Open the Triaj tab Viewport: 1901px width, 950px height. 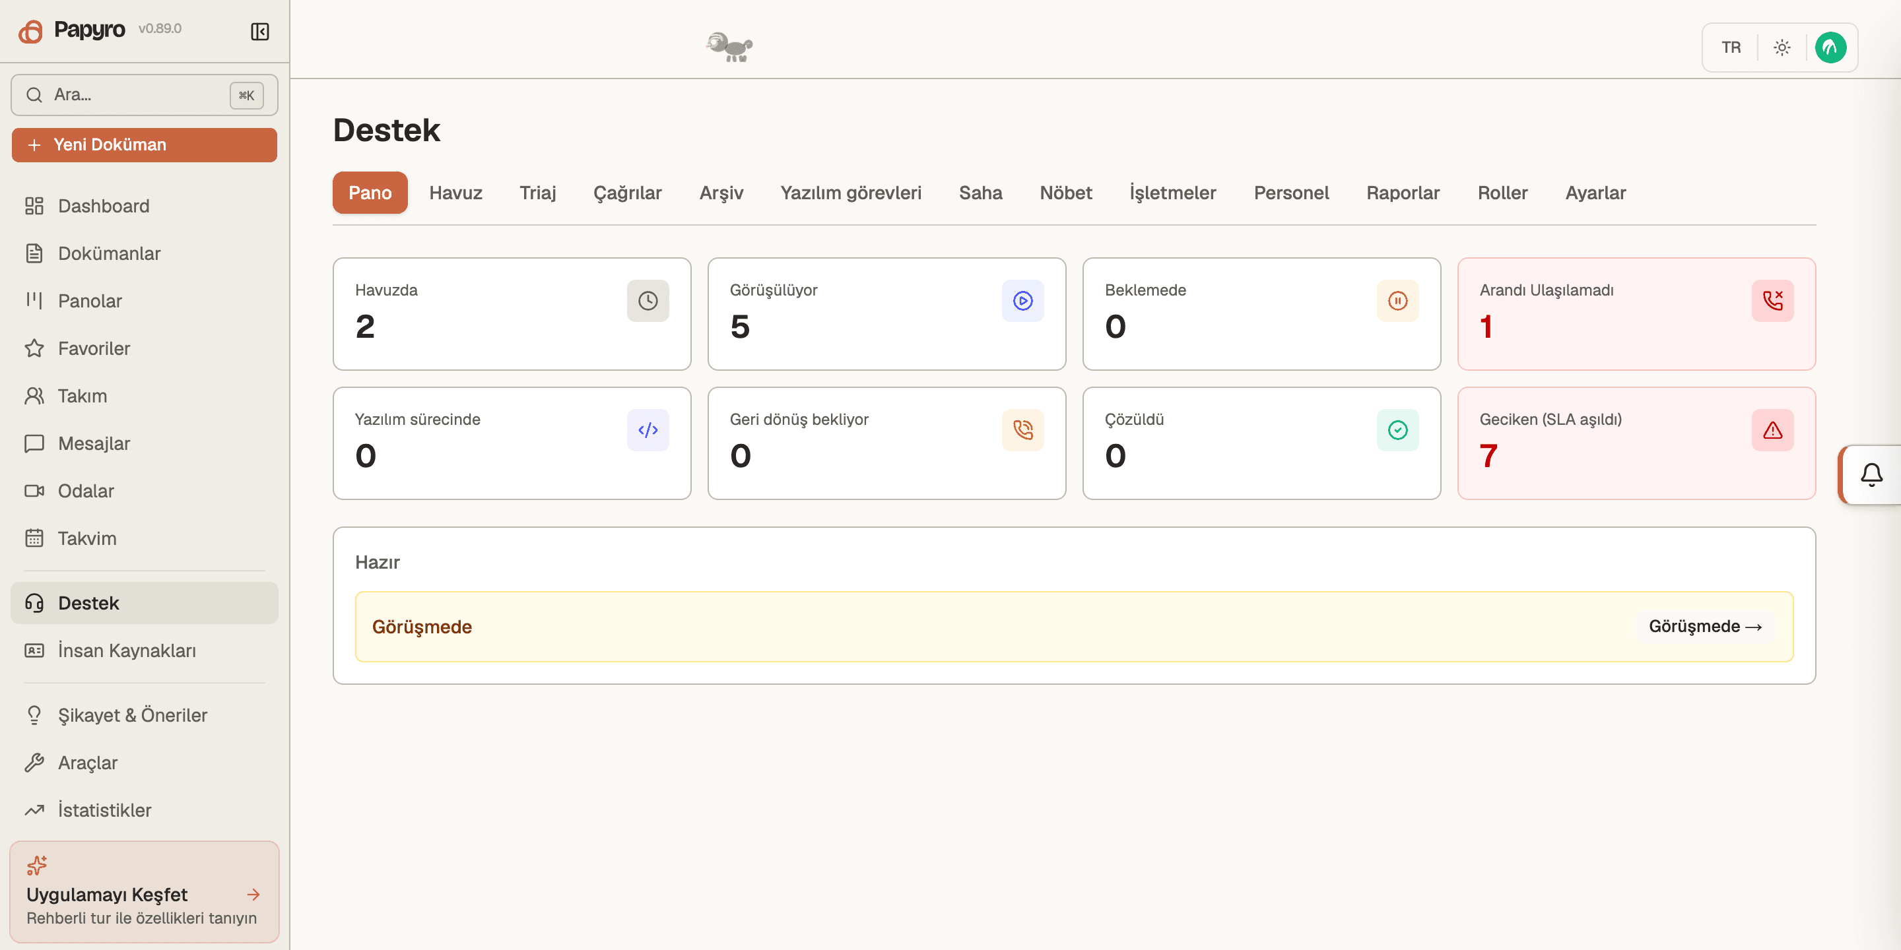pyautogui.click(x=537, y=193)
